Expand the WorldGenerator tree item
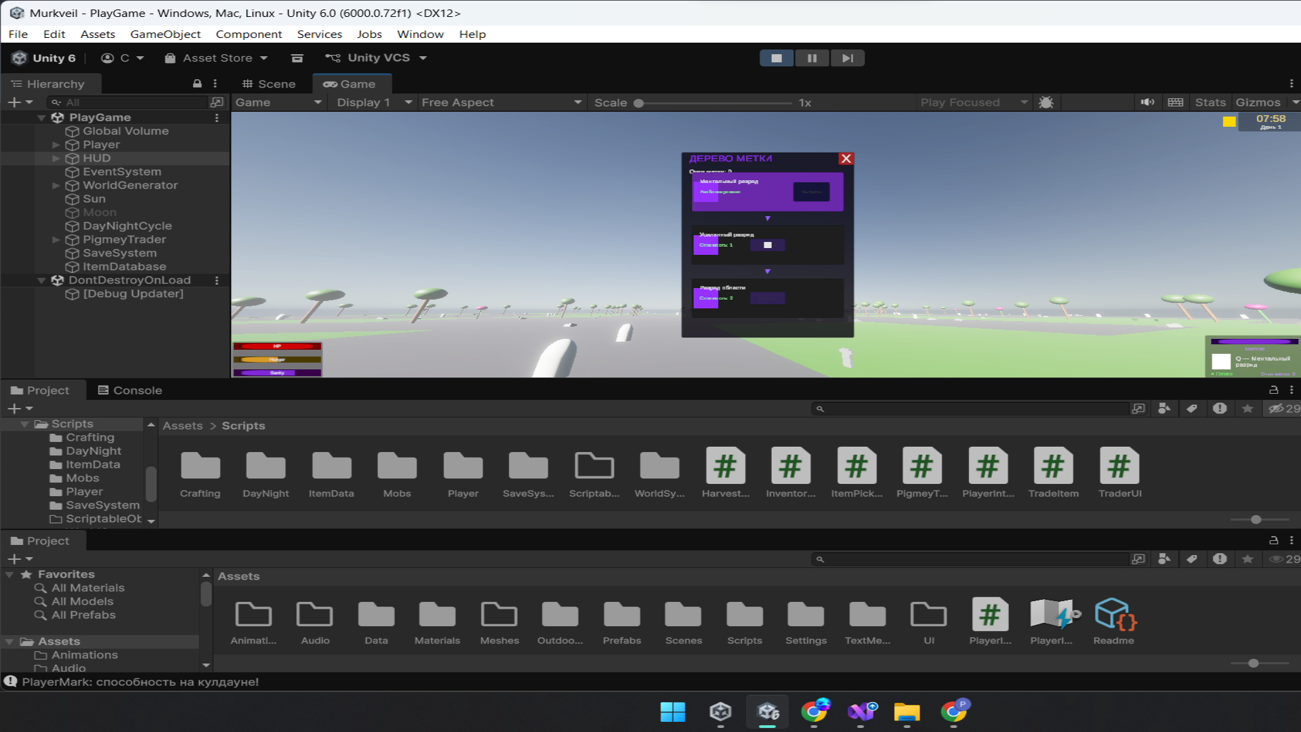The width and height of the screenshot is (1301, 732). click(x=56, y=186)
